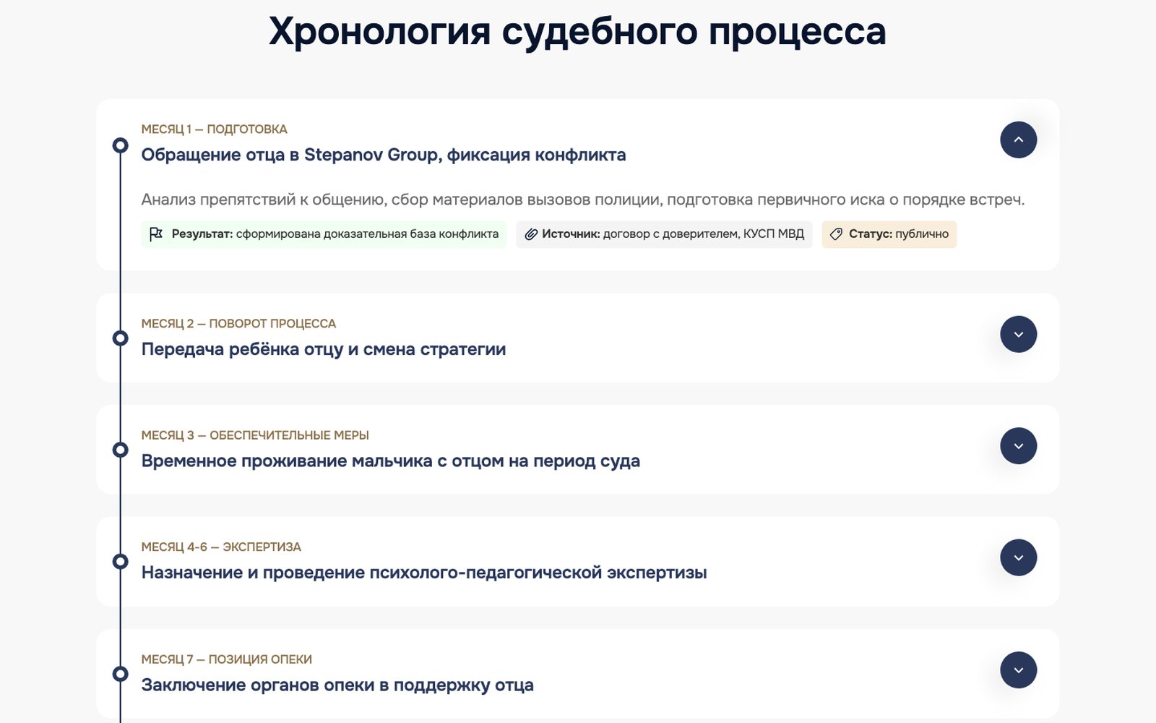Open the Временное проживание мальчика с отцом item
The height and width of the screenshot is (723, 1156).
click(578, 450)
